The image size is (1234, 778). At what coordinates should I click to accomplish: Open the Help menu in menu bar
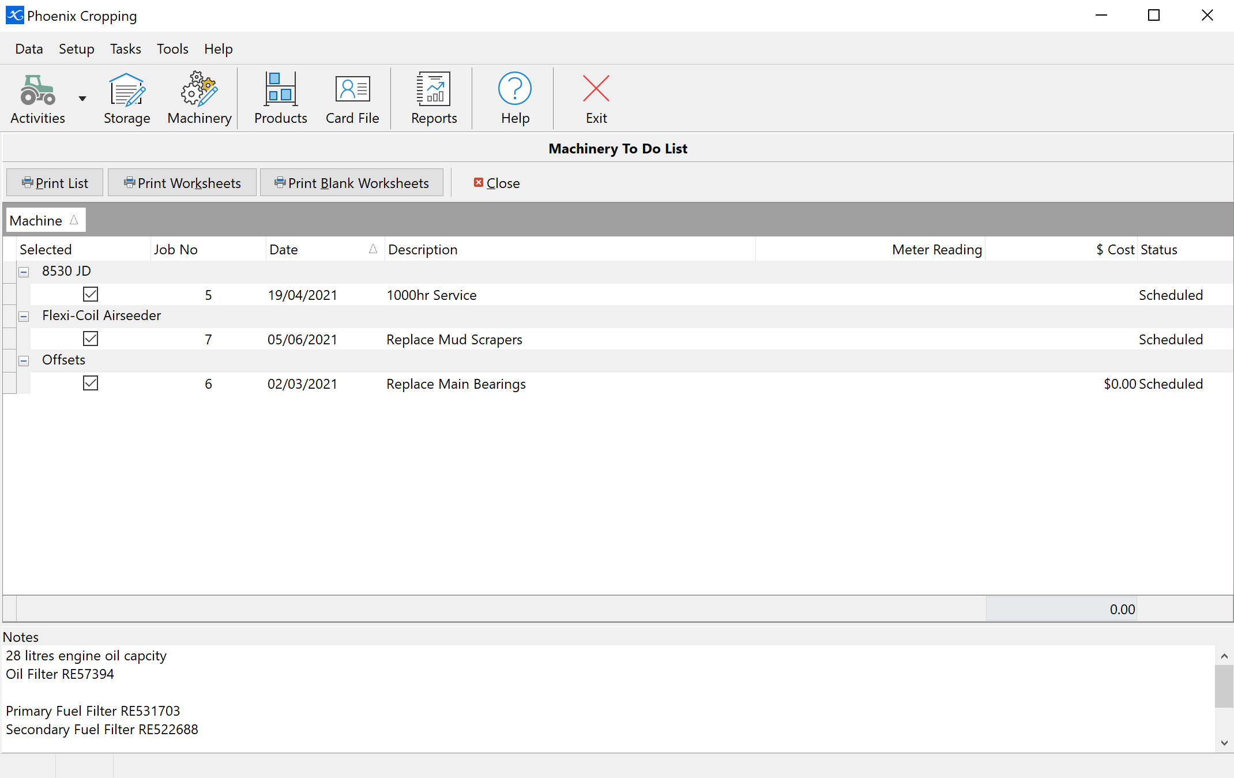(x=219, y=49)
